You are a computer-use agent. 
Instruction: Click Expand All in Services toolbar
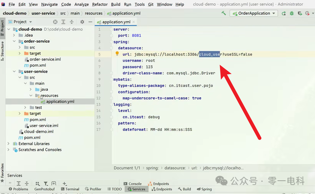19,183
